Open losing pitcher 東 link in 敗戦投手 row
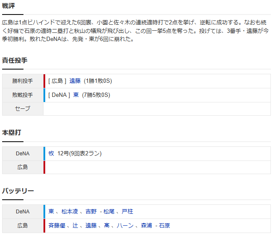Viewport: 273px width, 236px height. coord(76,95)
